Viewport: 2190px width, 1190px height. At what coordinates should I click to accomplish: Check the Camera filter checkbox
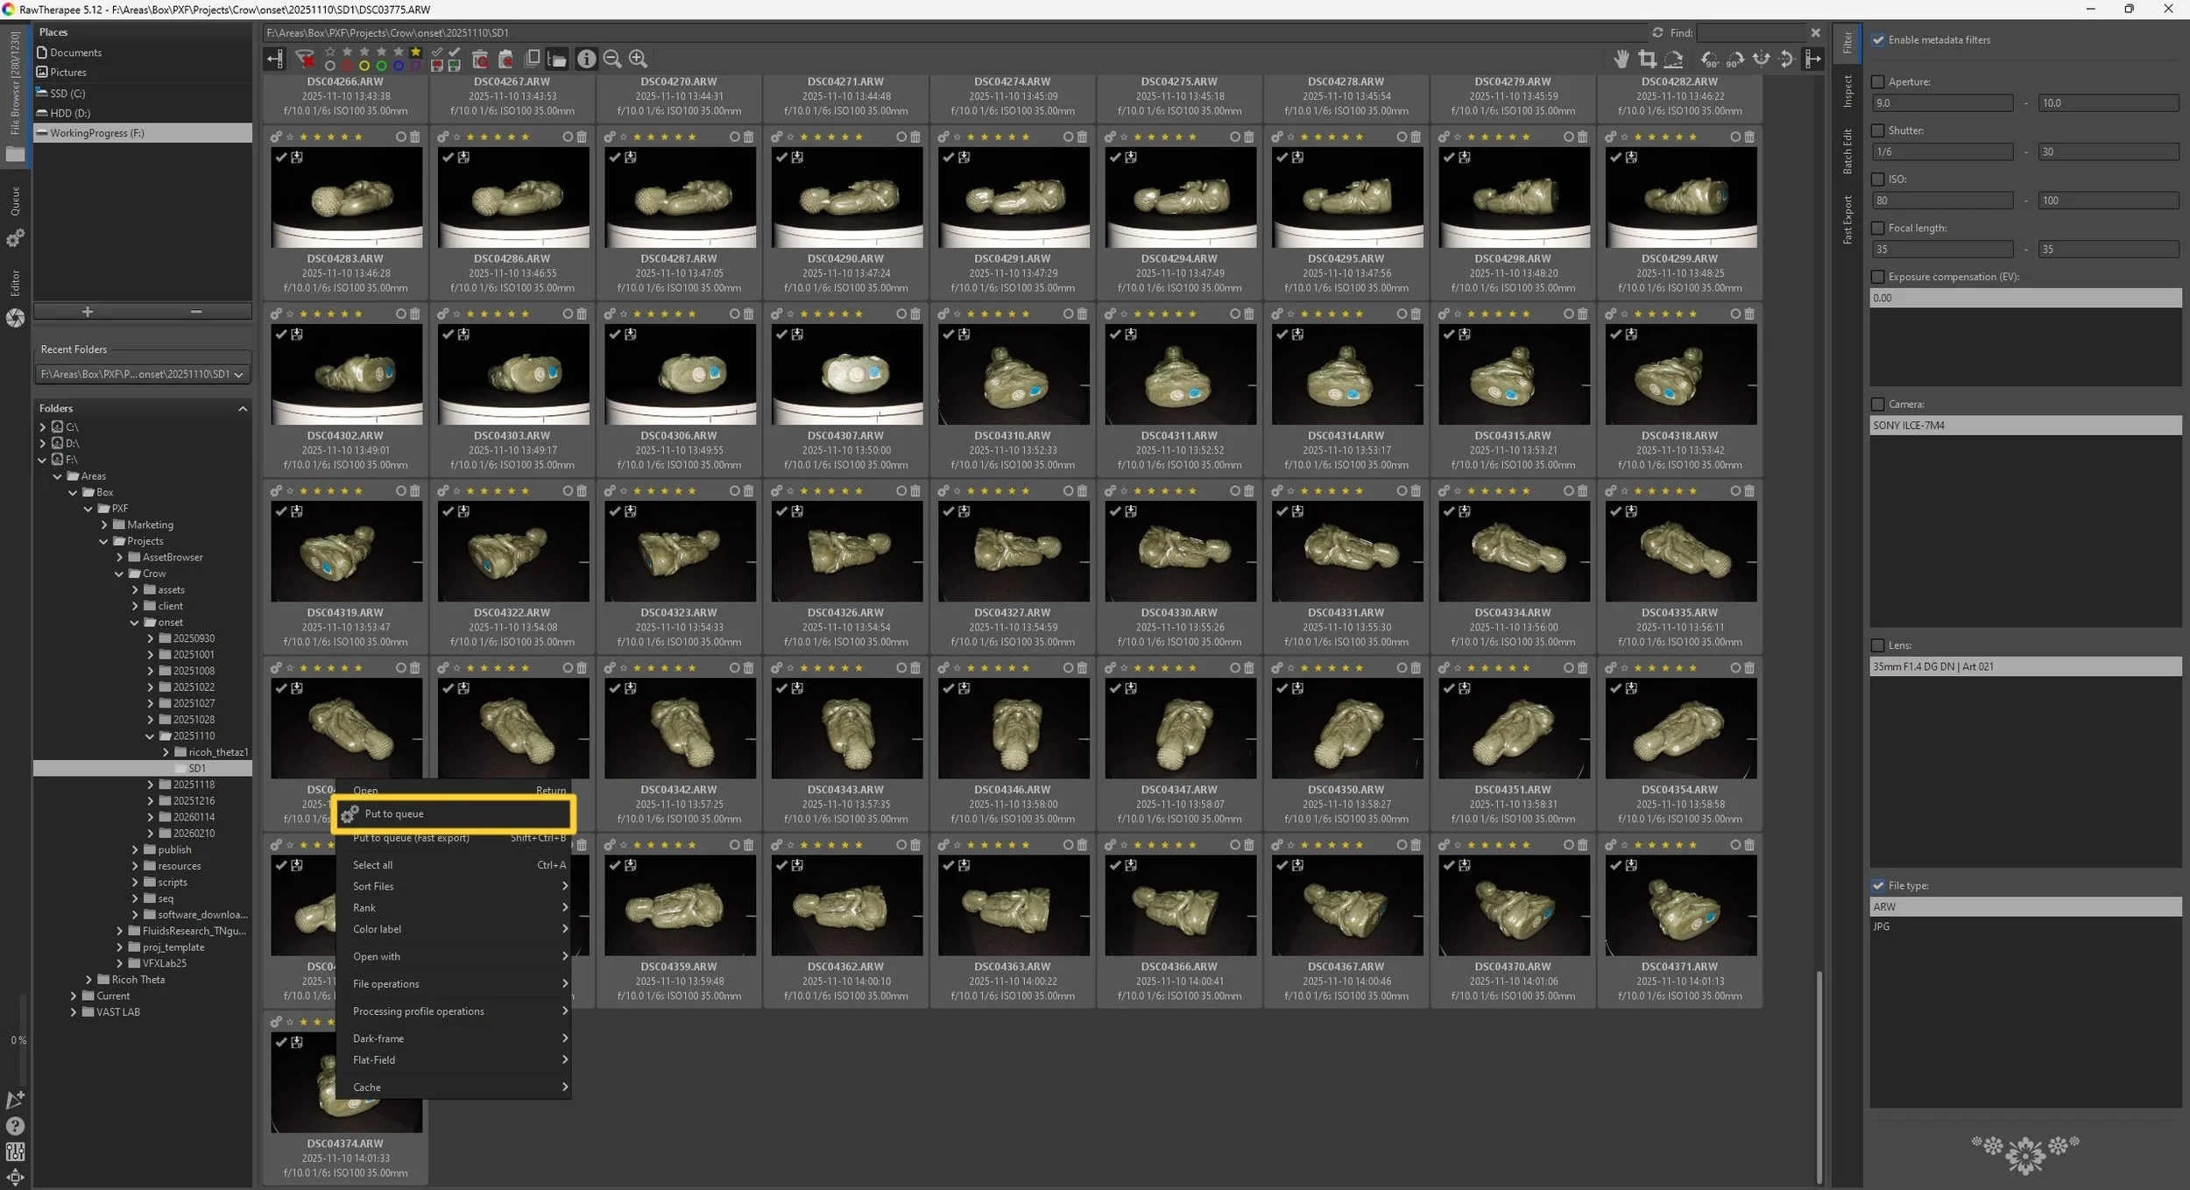1878,404
